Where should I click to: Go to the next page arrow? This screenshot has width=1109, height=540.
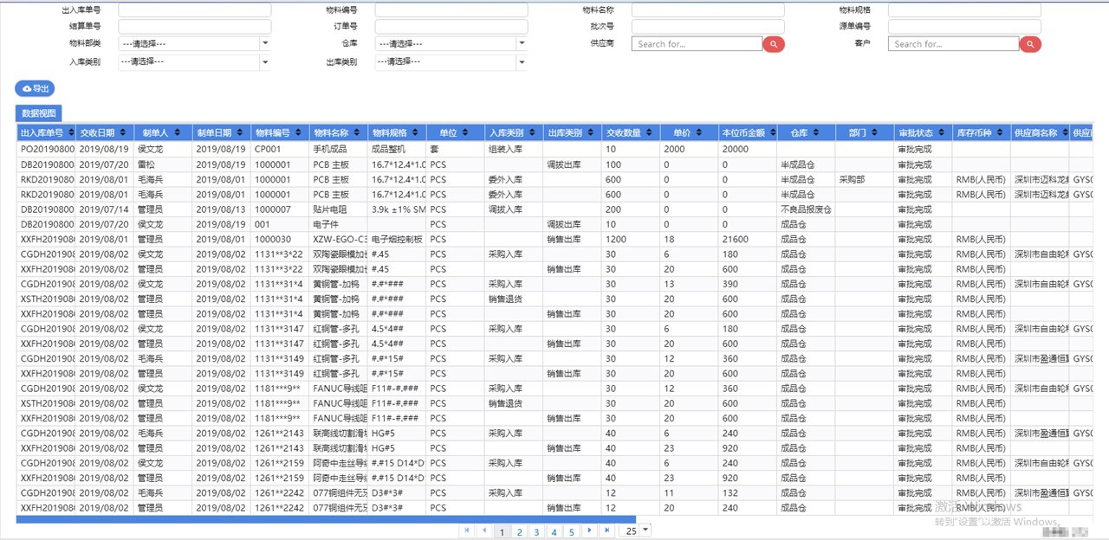590,530
